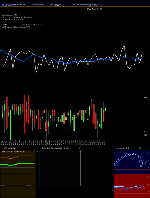Click the '50.98' rotated label in Stochastics panel
Viewport: 150px width, 198px height.
click(x=145, y=163)
